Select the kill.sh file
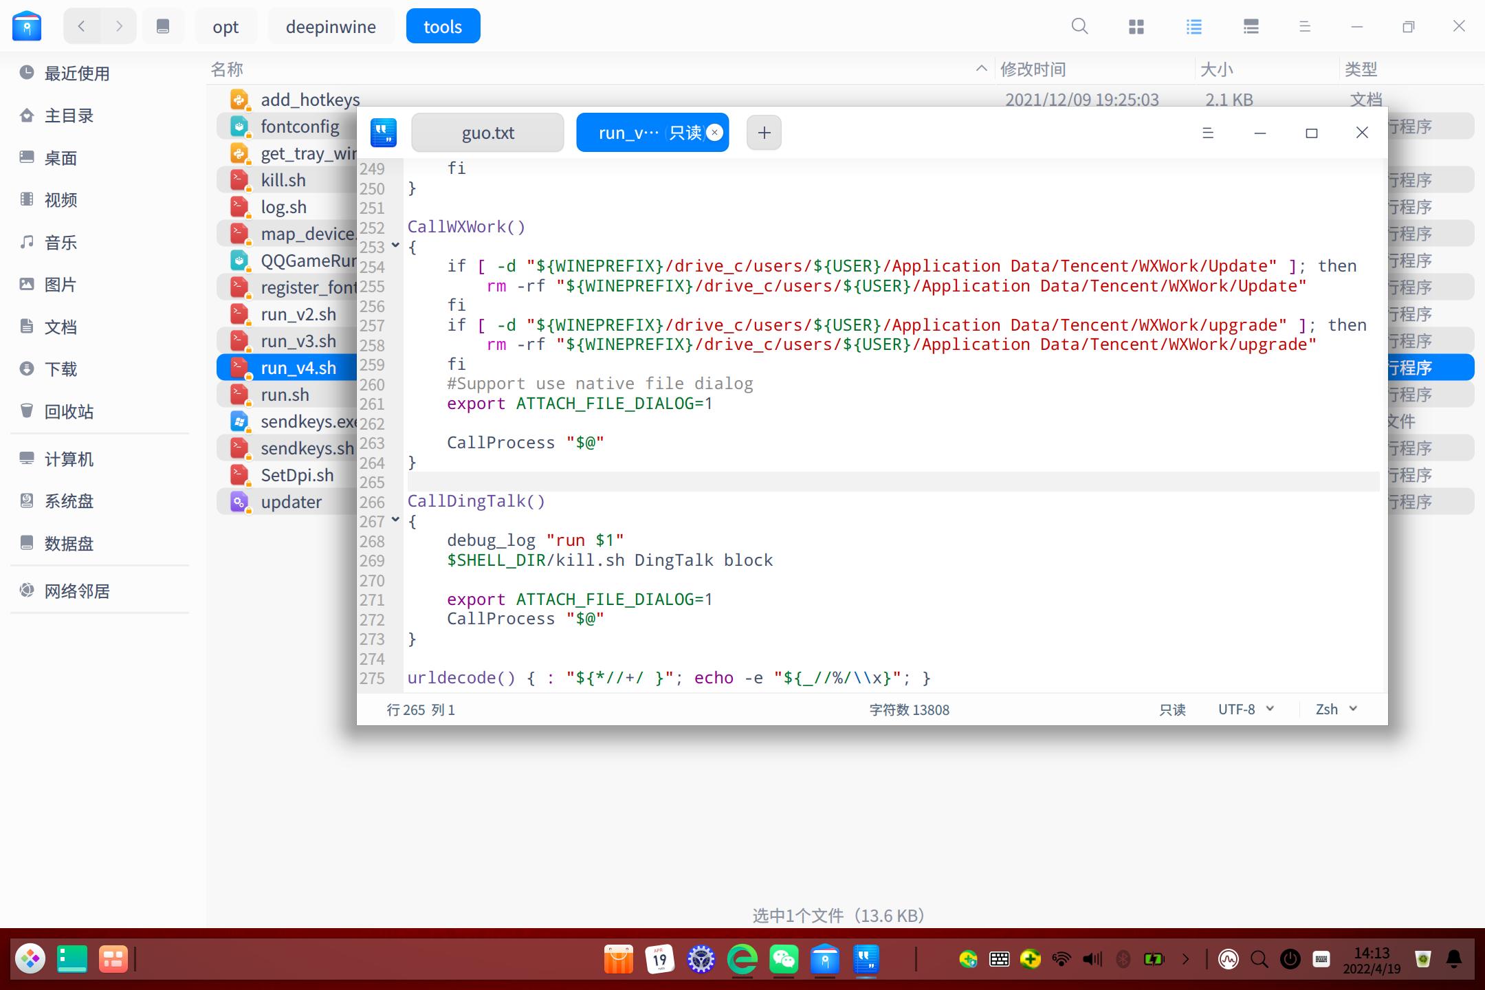This screenshot has height=990, width=1485. tap(283, 180)
